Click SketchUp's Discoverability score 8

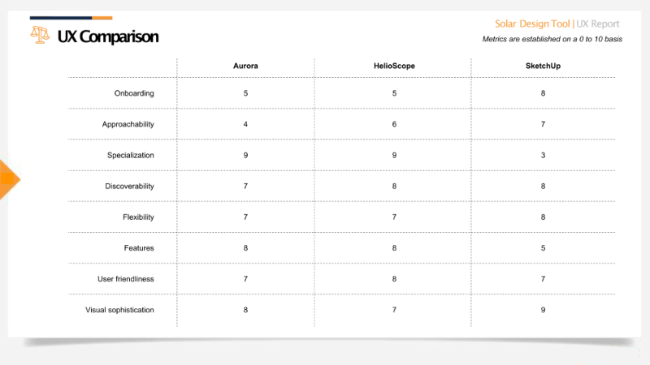click(543, 187)
